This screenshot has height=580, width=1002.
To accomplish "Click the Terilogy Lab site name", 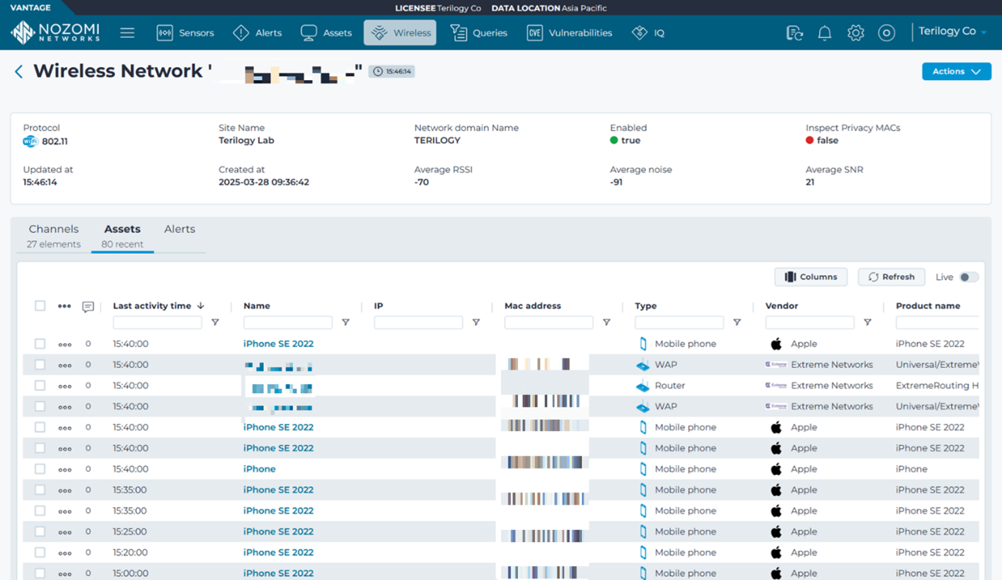I will click(246, 140).
